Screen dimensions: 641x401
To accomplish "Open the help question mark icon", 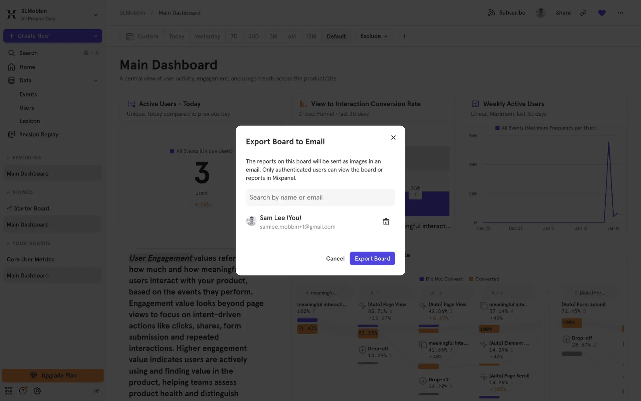I will point(23,391).
